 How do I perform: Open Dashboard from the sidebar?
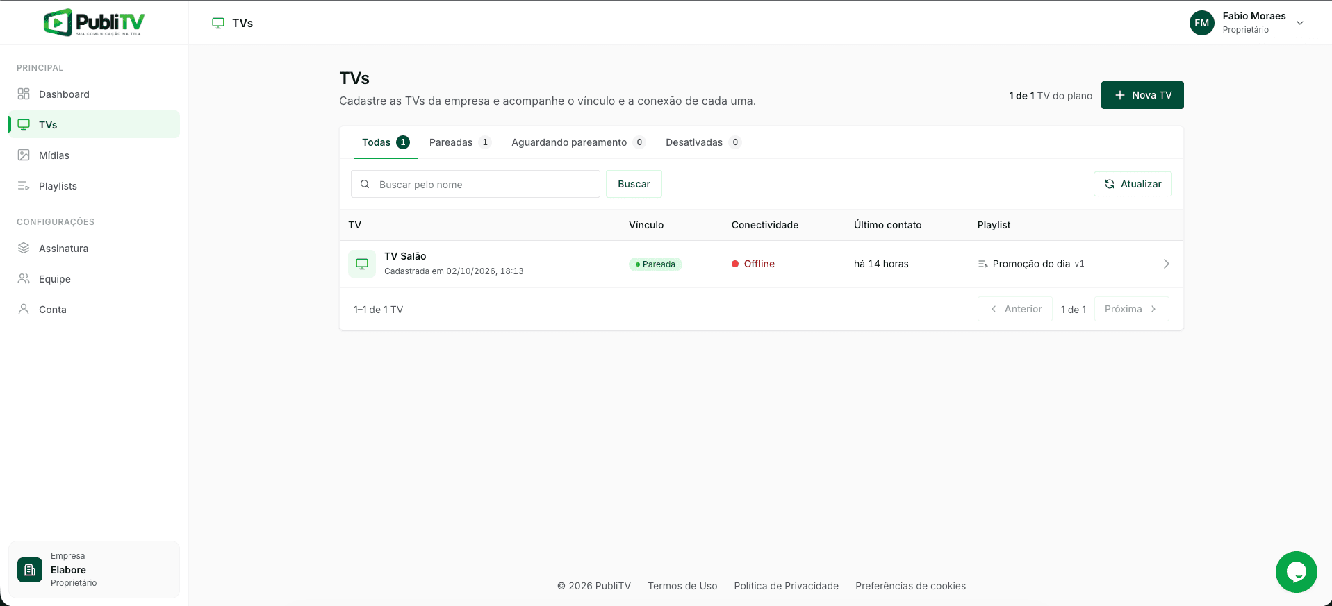pos(94,94)
